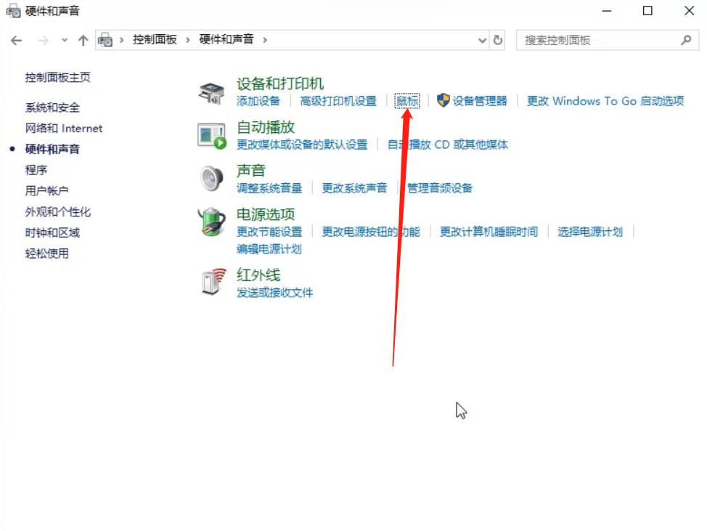Open the Infrared icon
Viewport: 707px width, 531px height.
213,282
